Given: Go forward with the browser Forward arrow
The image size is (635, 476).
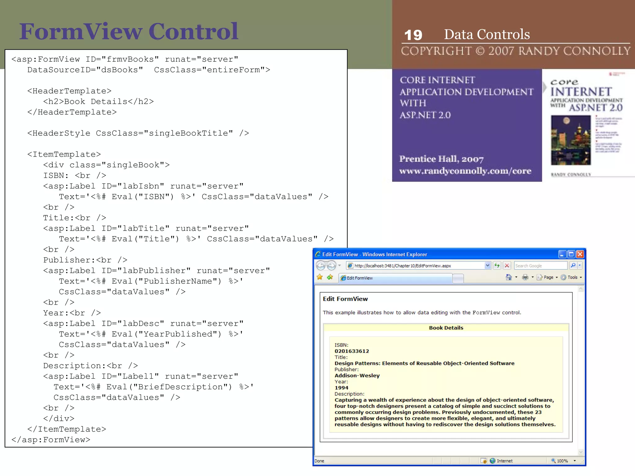Looking at the screenshot, I should [x=331, y=266].
